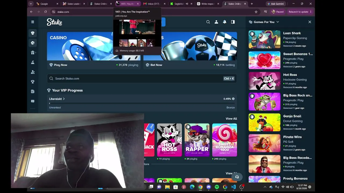Open the Blog icon in the sidebar
Image resolution: width=344 pixels, height=193 pixels.
(x=33, y=91)
